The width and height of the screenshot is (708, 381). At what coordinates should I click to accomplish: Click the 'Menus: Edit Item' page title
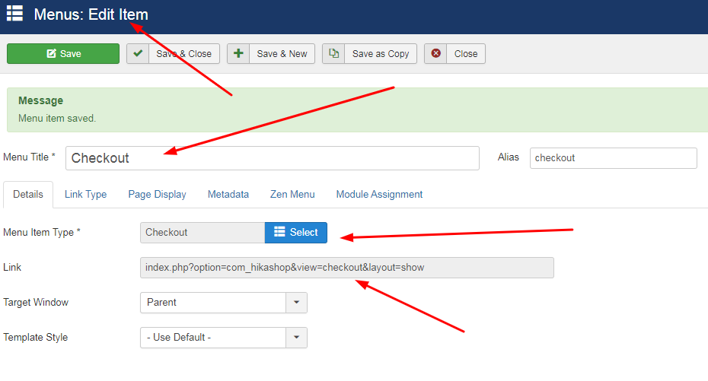[91, 14]
